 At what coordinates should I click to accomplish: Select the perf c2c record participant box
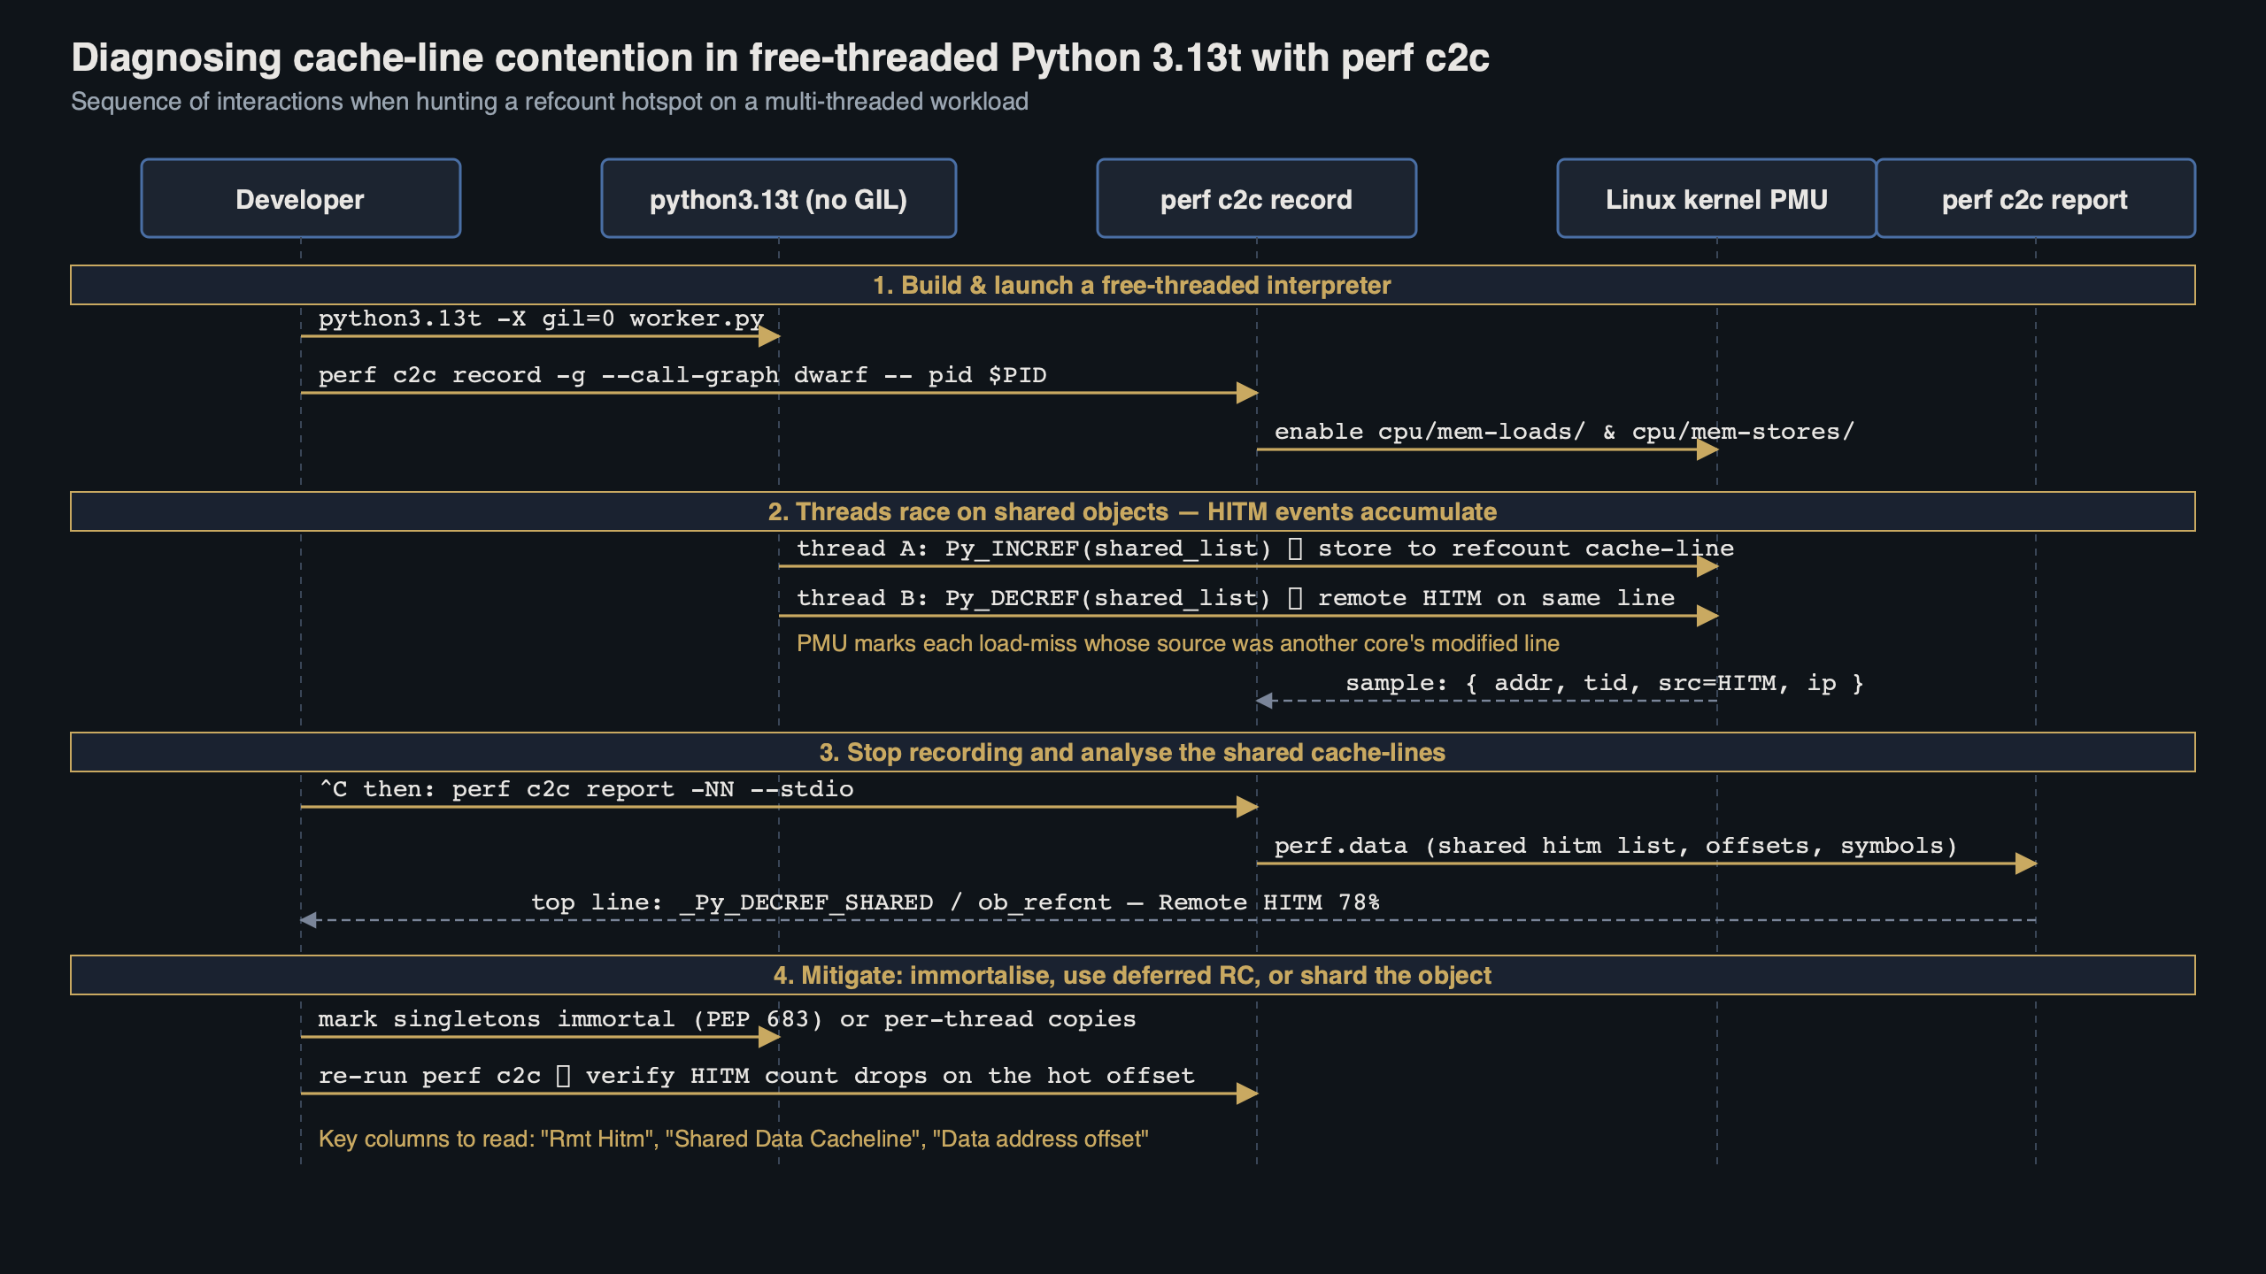coord(1255,198)
